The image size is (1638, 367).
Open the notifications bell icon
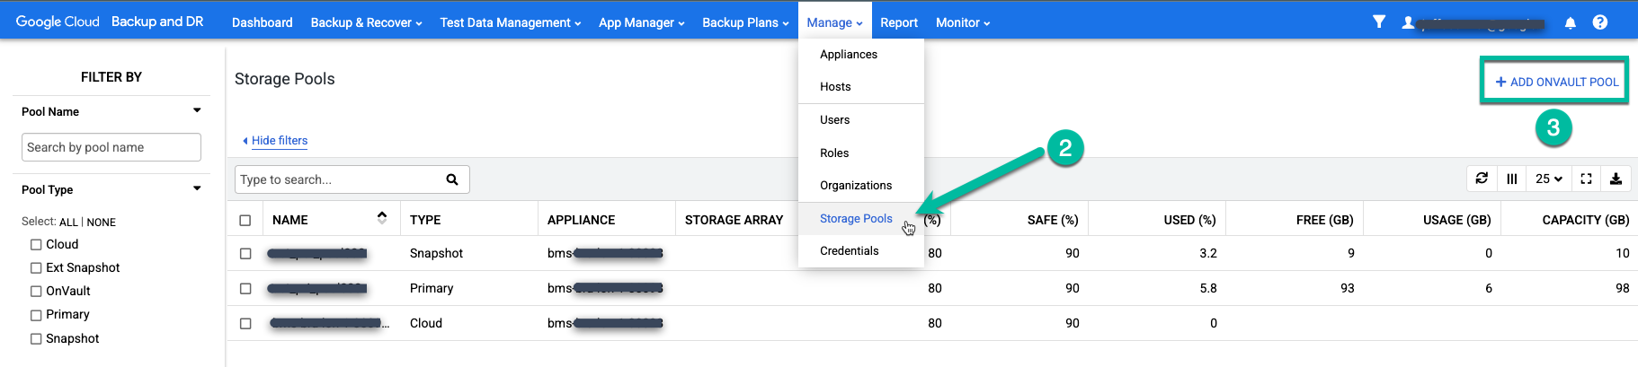click(x=1570, y=23)
